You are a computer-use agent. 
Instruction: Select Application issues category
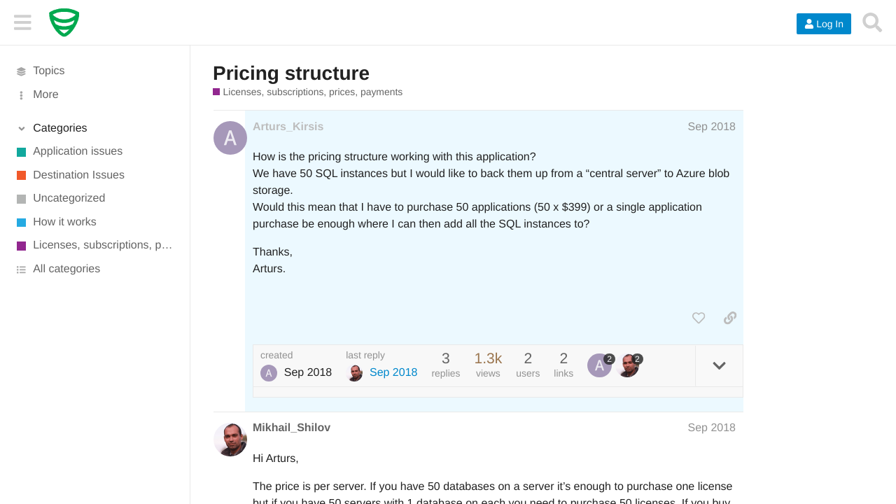click(x=78, y=151)
